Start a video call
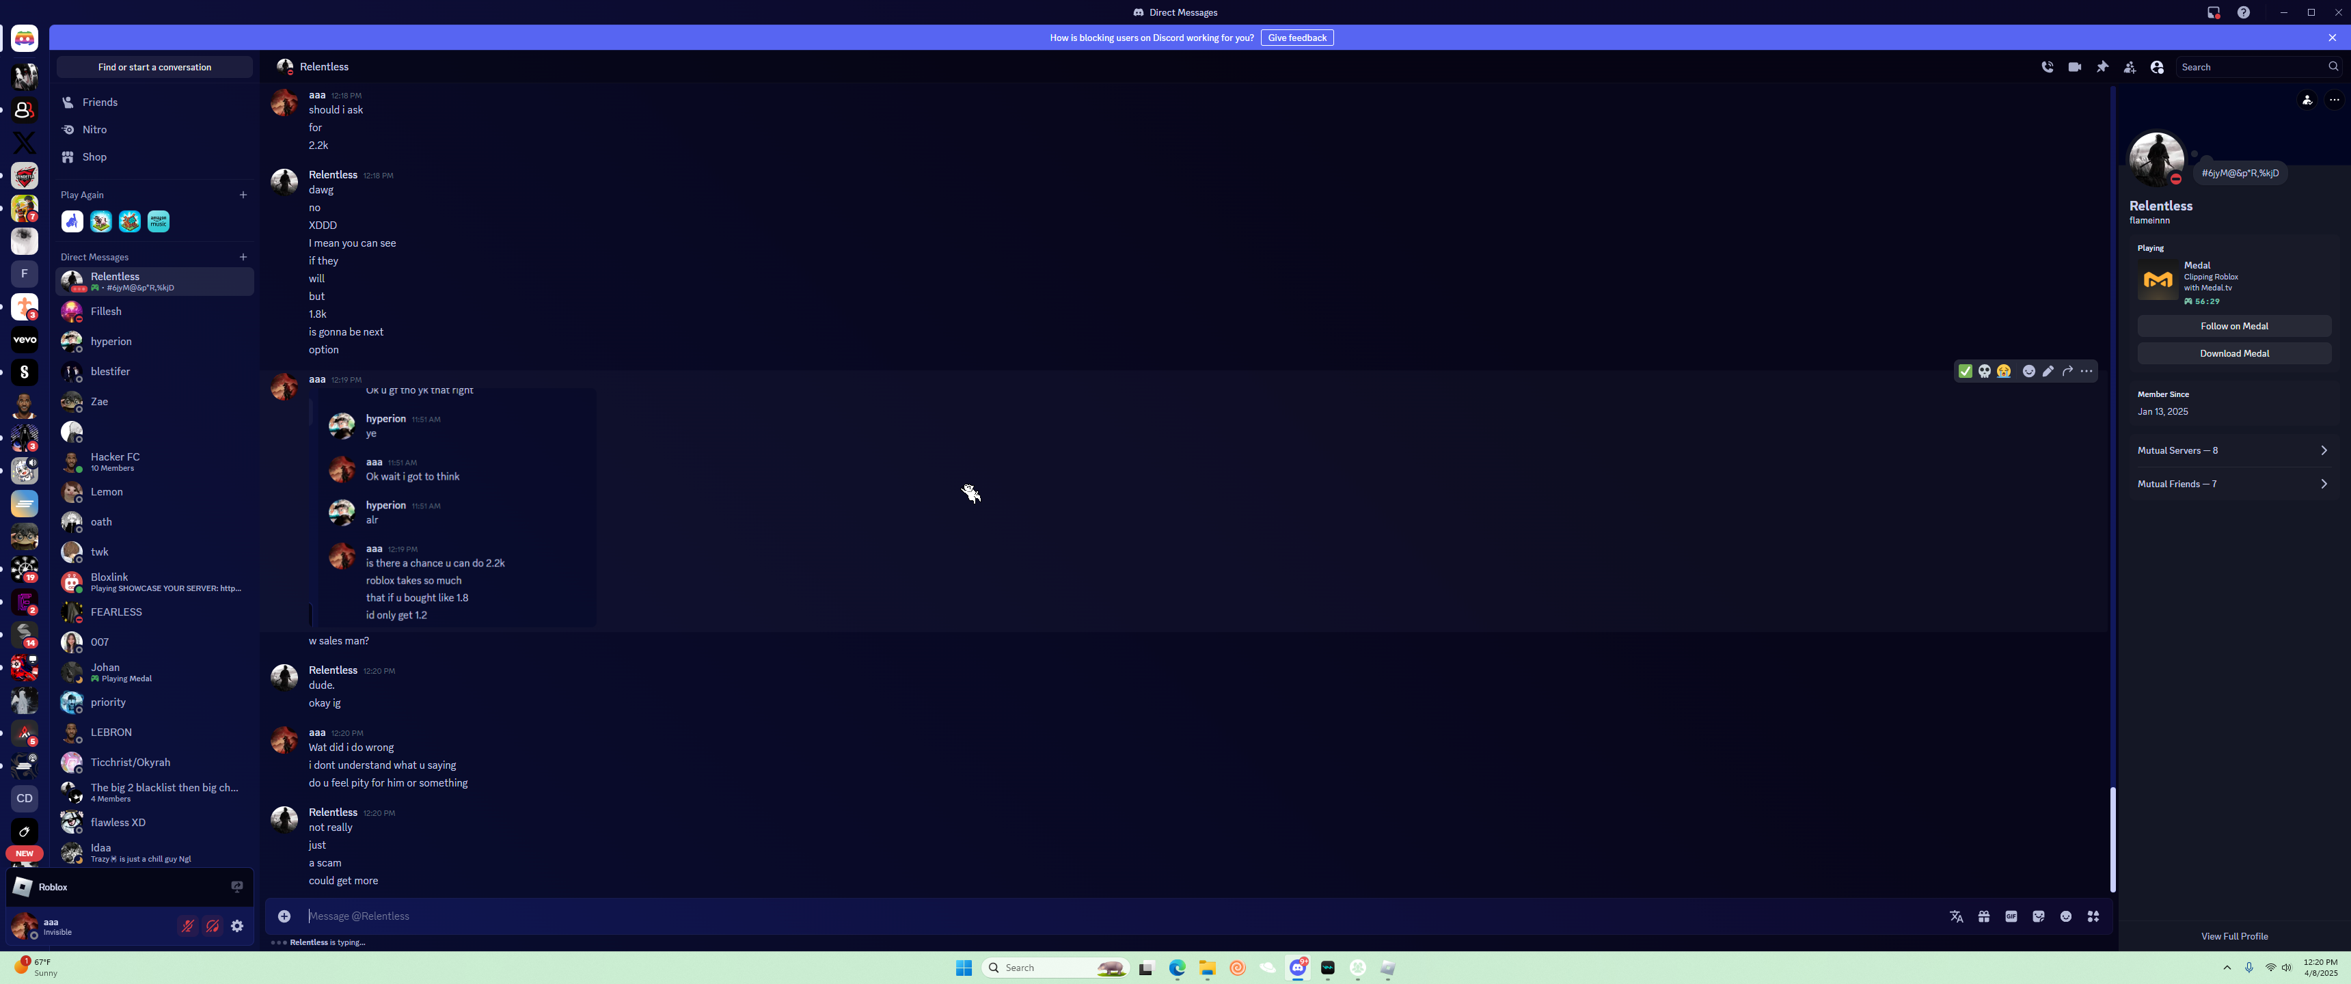 pos(2074,67)
